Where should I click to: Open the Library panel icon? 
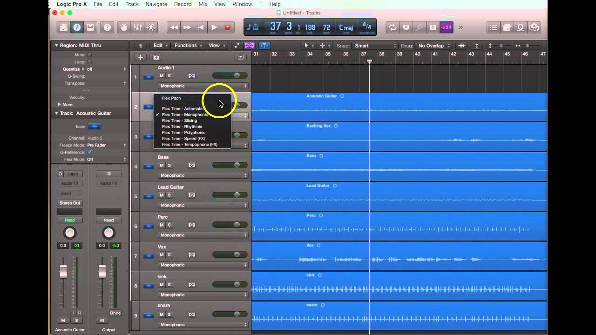coord(64,27)
